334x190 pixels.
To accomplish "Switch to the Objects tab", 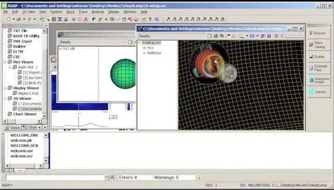I will pyautogui.click(x=30, y=127).
